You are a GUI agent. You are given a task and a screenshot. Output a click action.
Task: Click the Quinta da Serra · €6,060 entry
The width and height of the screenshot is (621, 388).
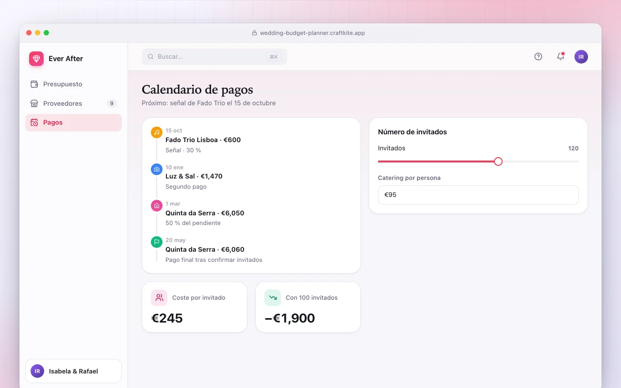coord(205,249)
